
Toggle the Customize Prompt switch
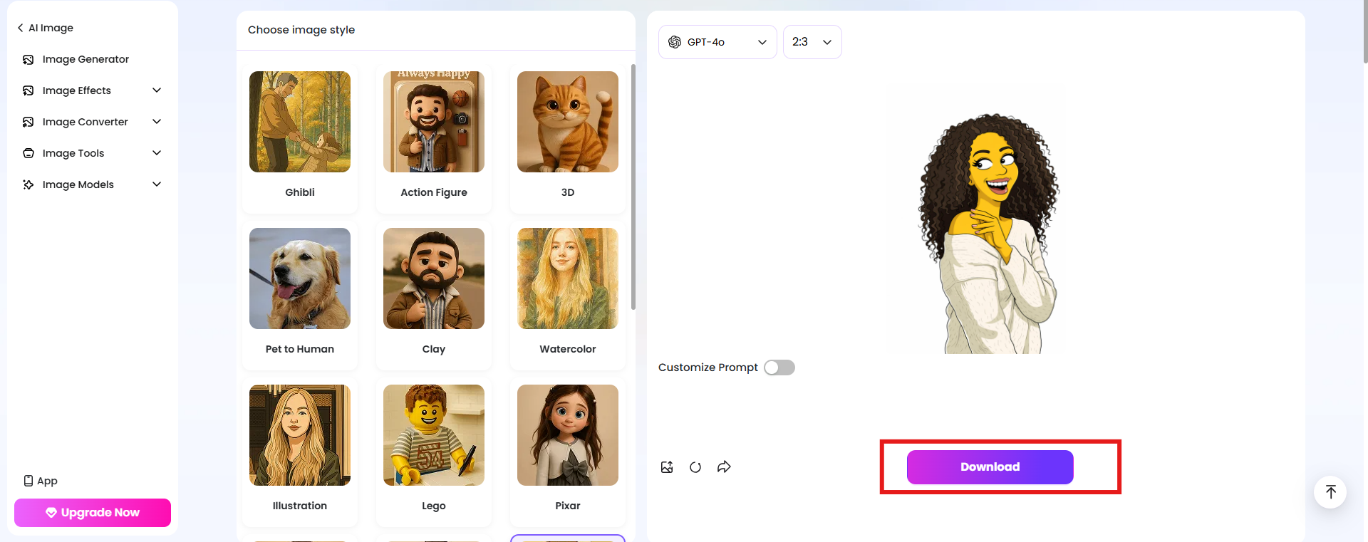(779, 368)
